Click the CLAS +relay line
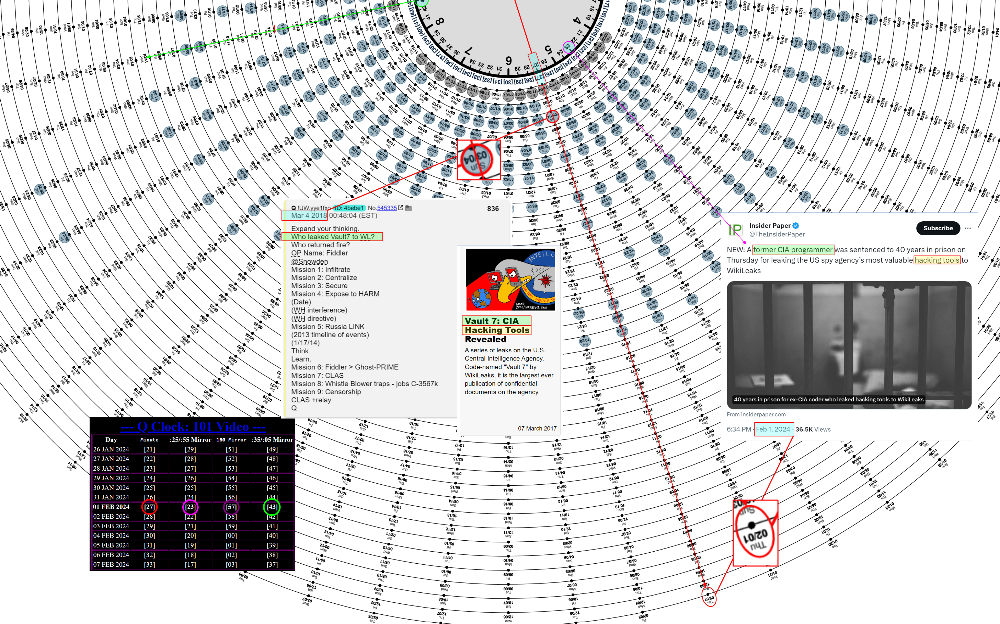The image size is (1000, 624). point(311,400)
